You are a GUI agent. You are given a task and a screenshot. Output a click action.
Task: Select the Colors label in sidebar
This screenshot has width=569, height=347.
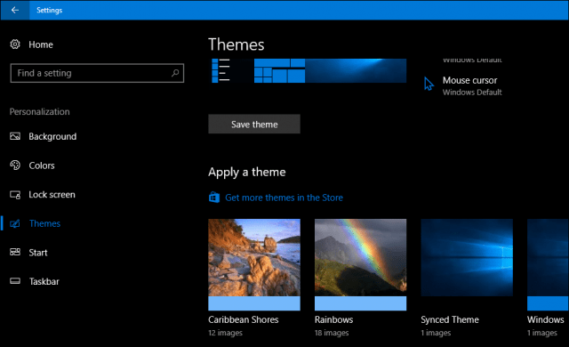[x=42, y=165]
